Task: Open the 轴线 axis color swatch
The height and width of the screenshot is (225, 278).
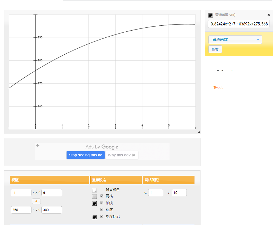Action: (94, 203)
